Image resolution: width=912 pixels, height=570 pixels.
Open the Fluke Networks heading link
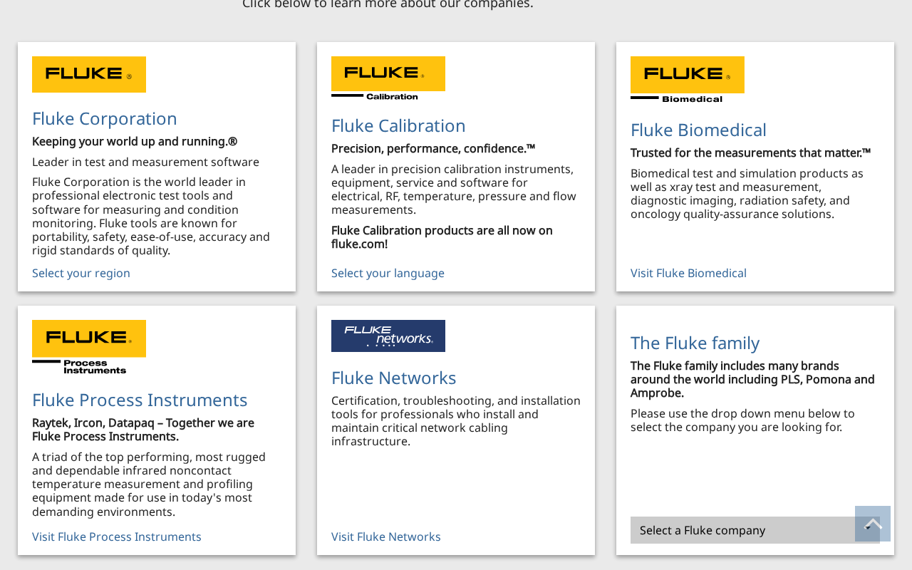pos(393,378)
